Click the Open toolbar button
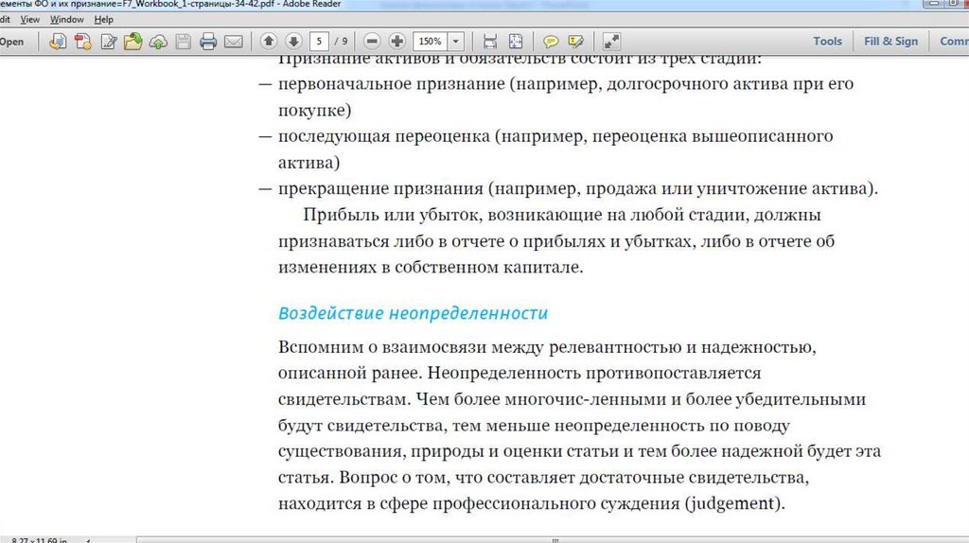 coord(11,42)
